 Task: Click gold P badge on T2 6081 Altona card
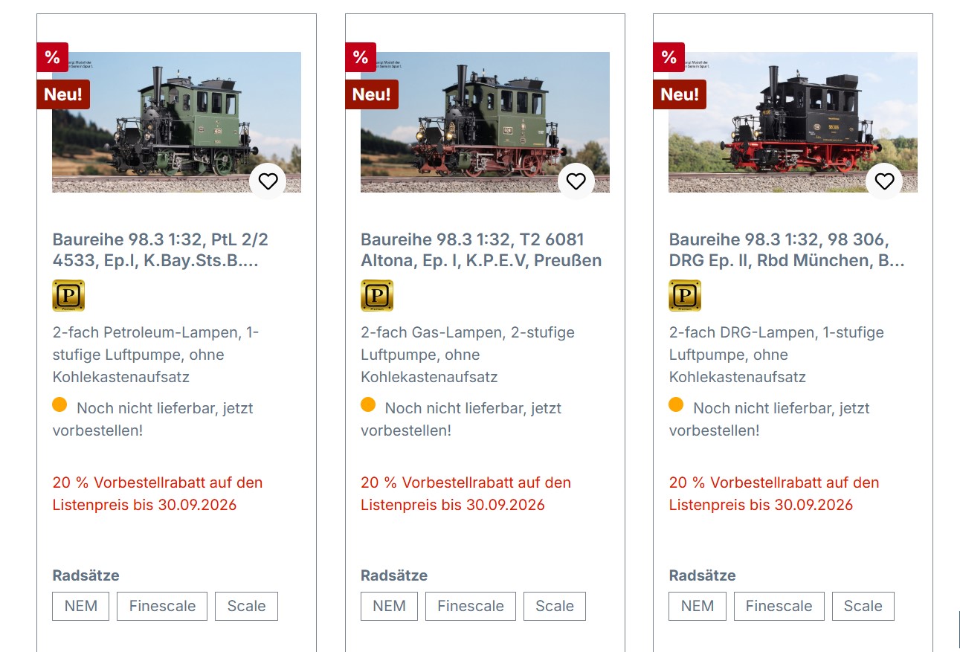tap(377, 295)
